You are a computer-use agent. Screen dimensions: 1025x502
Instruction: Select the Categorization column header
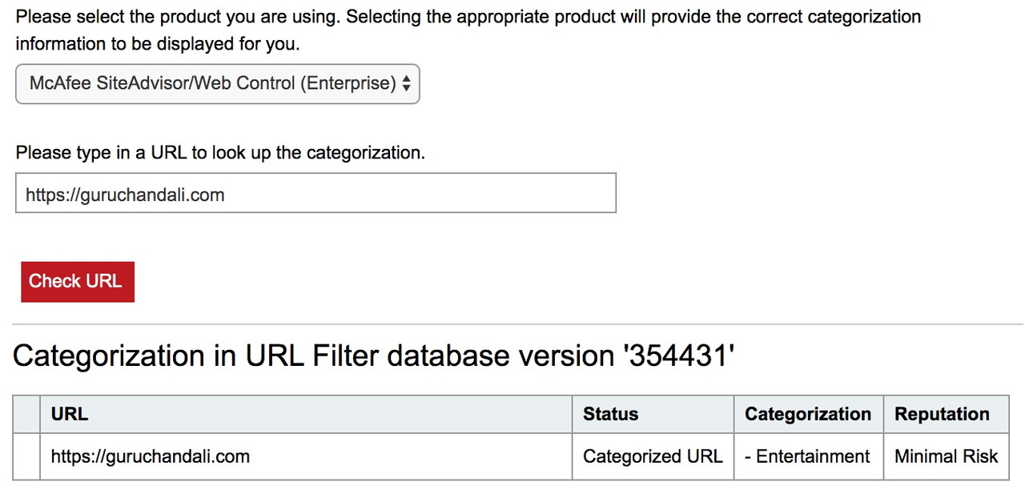point(808,414)
